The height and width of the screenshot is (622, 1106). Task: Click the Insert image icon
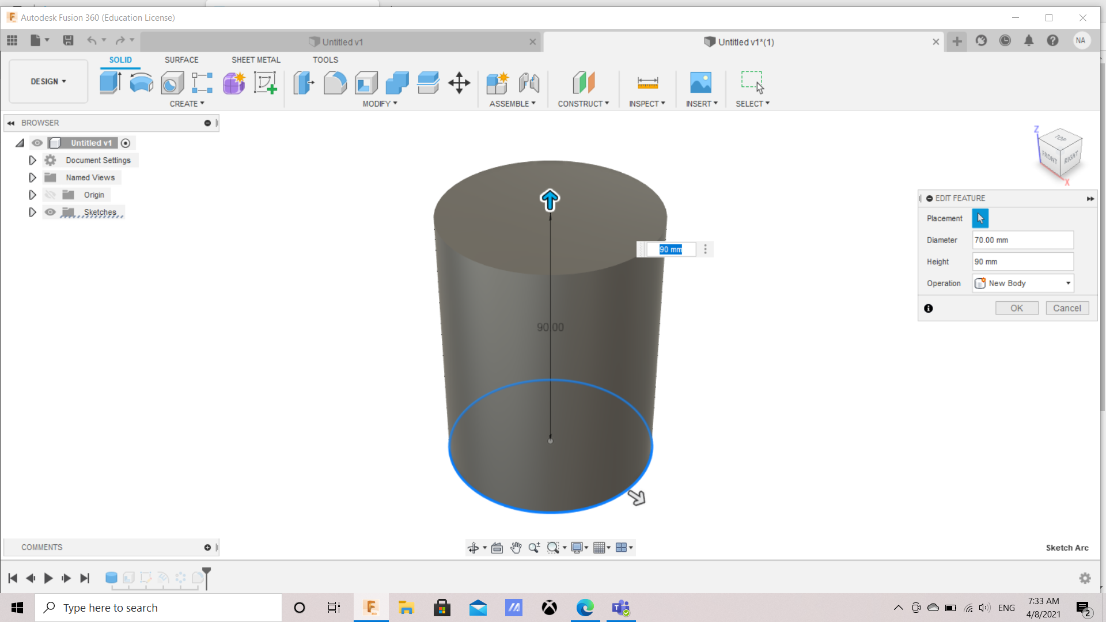pos(700,82)
